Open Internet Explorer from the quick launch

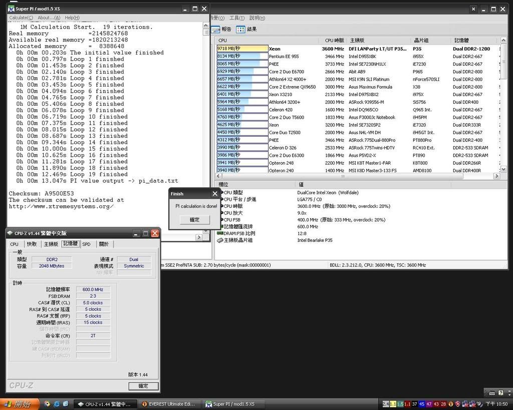click(x=57, y=404)
